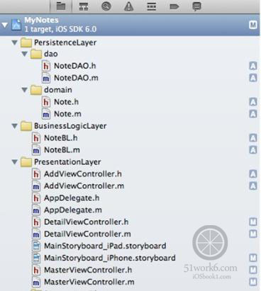Viewport: 261px width, 291px height.
Task: Open AppDelegate.m in the navigator
Action: pyautogui.click(x=73, y=210)
